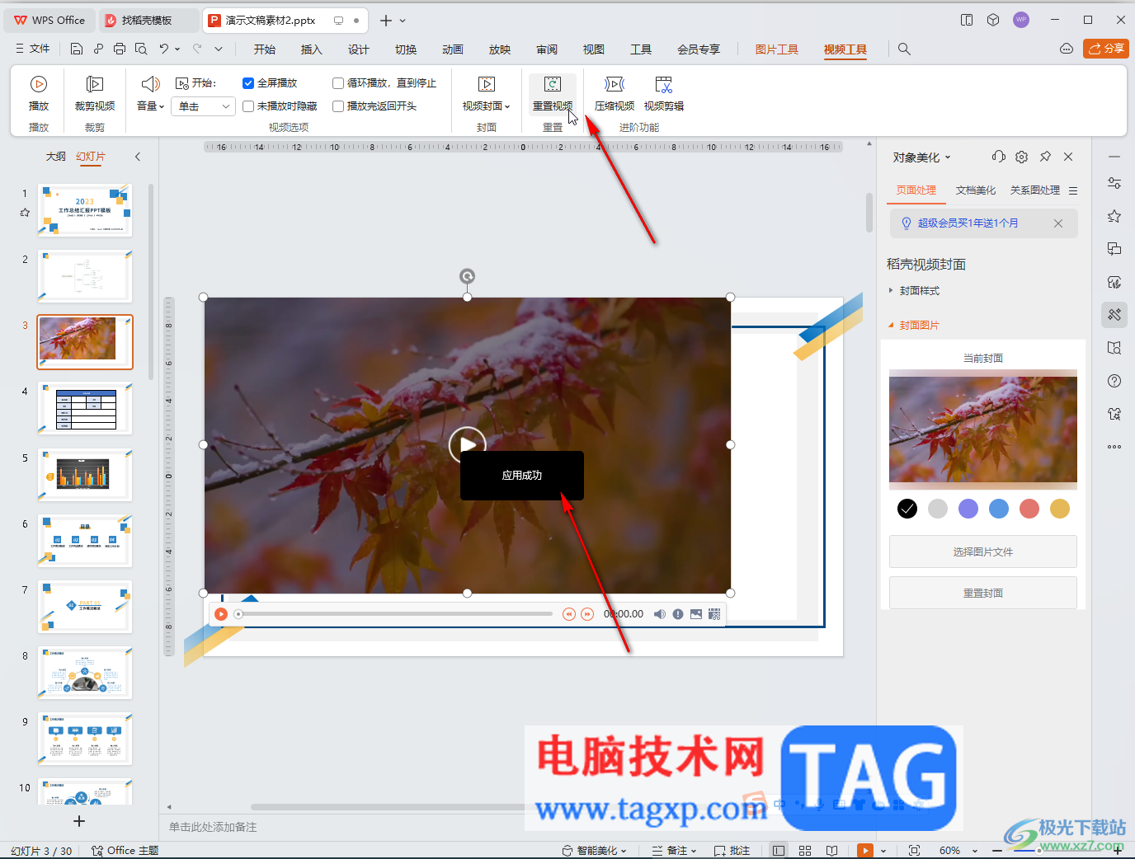Open the zoom percentage dropdown arrow
The height and width of the screenshot is (859, 1135).
975,851
